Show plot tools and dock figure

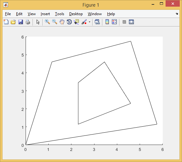[x=131, y=22]
